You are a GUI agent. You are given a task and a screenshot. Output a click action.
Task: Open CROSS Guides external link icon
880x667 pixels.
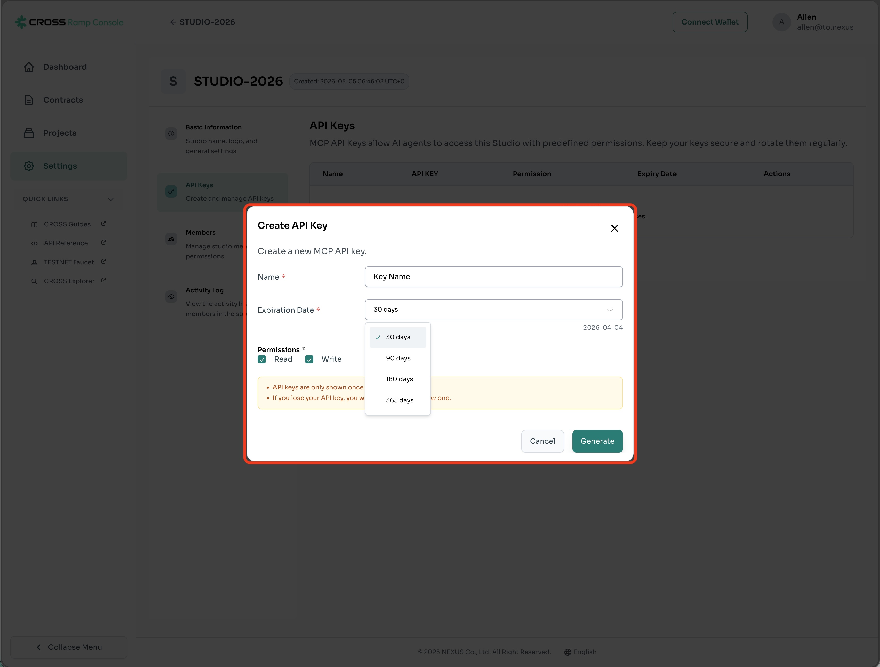(103, 224)
